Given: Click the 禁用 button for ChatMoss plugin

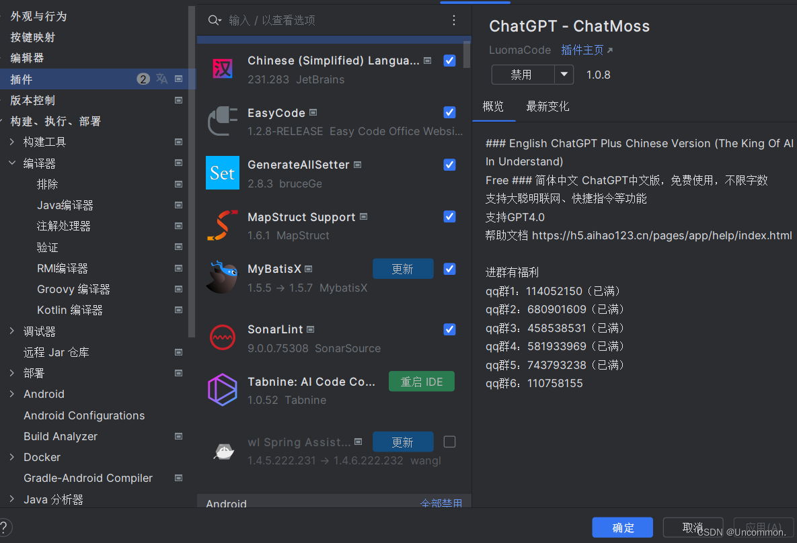Looking at the screenshot, I should tap(523, 75).
